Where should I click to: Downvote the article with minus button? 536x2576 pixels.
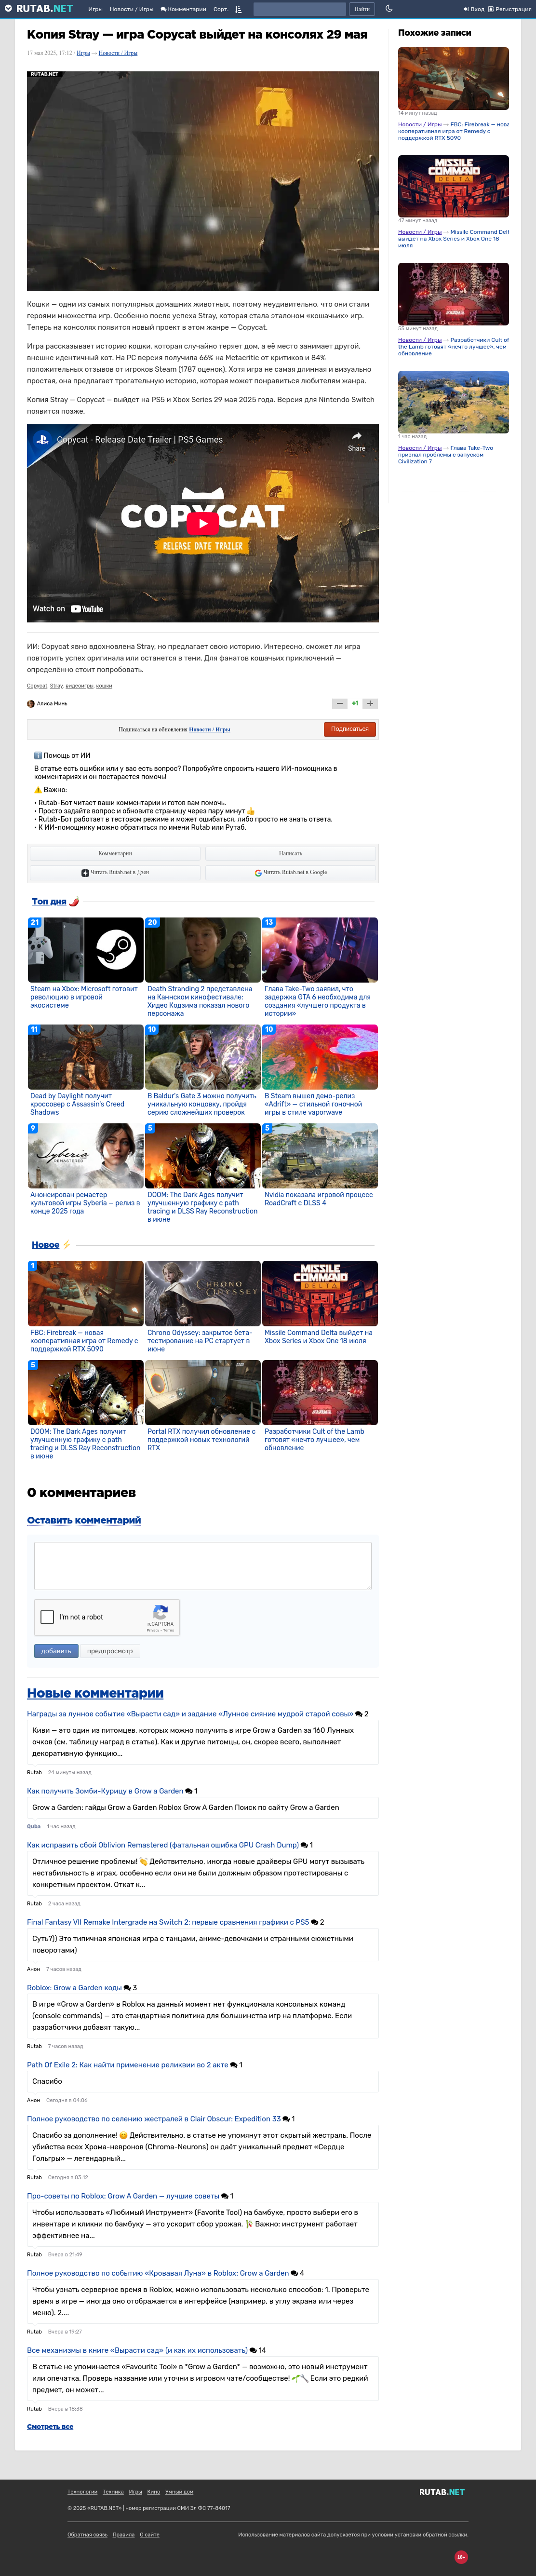click(x=339, y=703)
